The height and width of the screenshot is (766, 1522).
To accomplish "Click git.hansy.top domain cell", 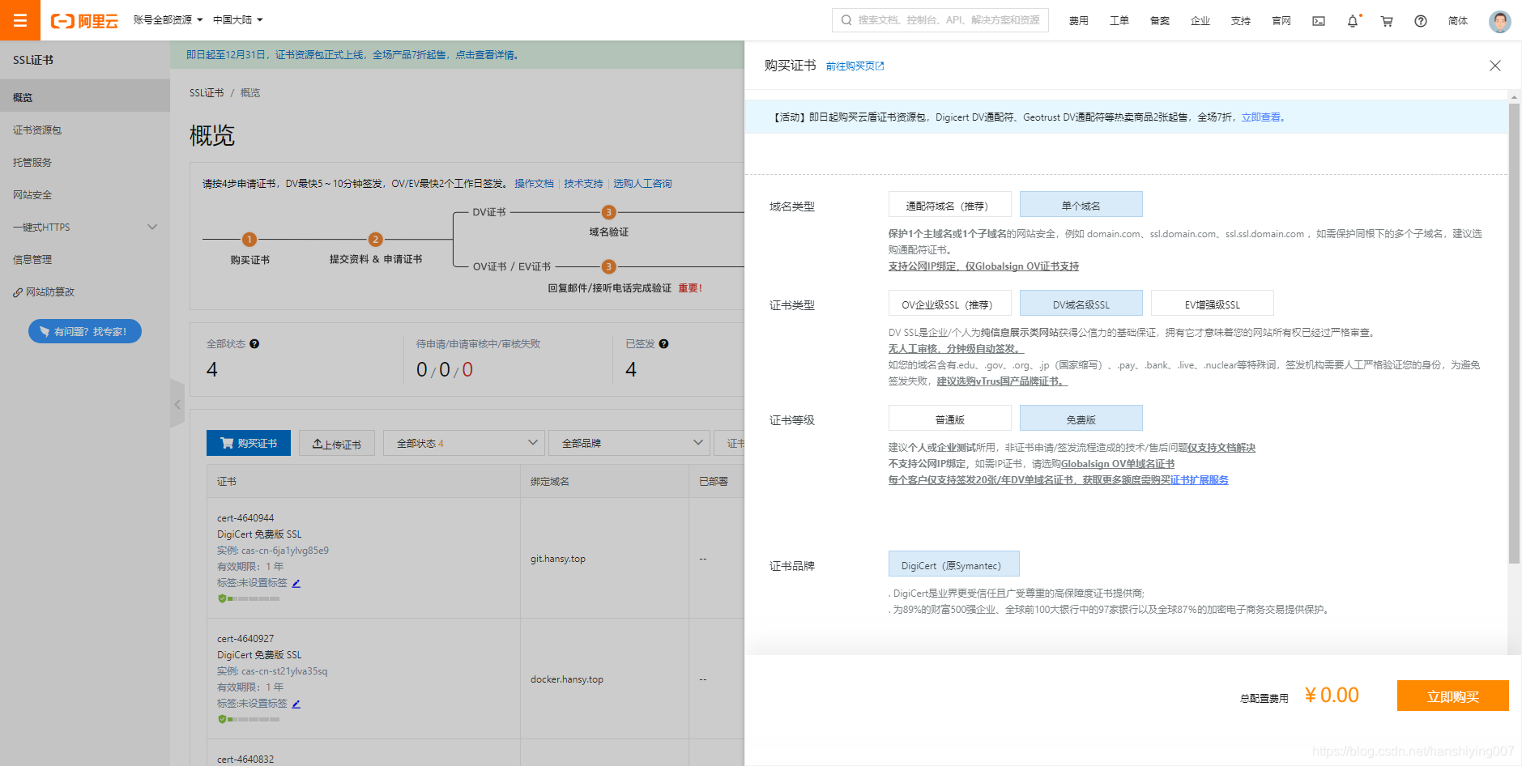I will click(x=558, y=559).
